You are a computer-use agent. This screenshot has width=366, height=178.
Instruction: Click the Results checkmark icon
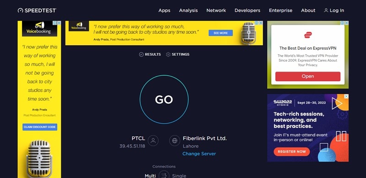point(141,54)
